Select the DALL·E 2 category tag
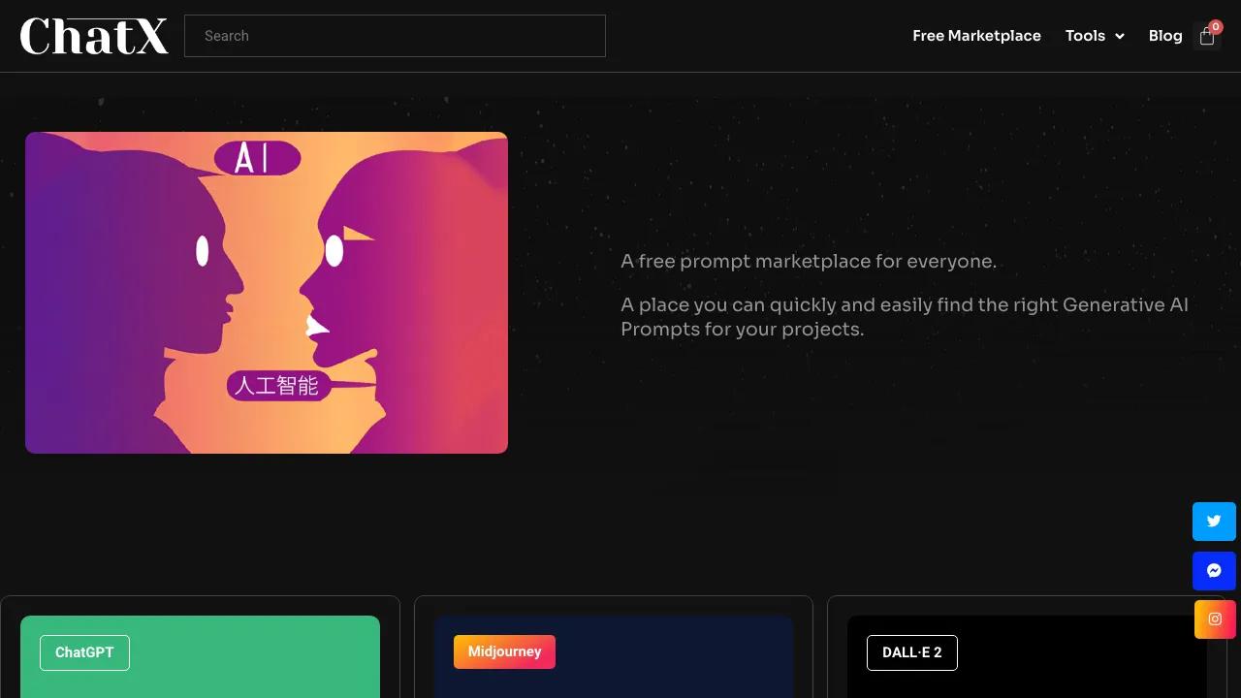Image resolution: width=1241 pixels, height=698 pixels. coord(912,652)
